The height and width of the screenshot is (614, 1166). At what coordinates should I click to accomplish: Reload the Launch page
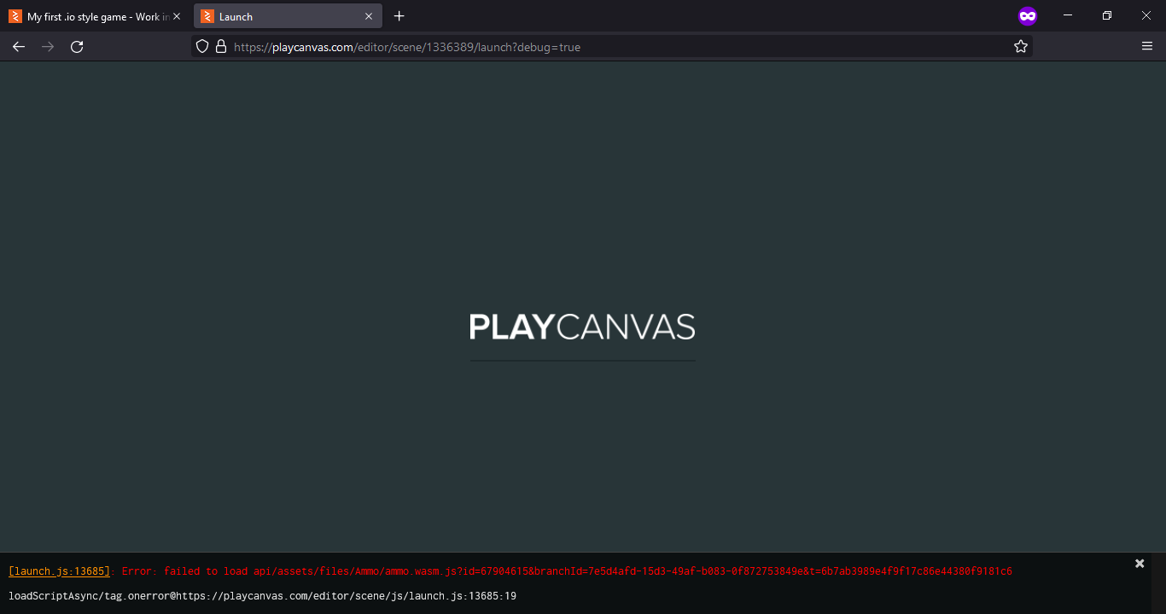(77, 47)
